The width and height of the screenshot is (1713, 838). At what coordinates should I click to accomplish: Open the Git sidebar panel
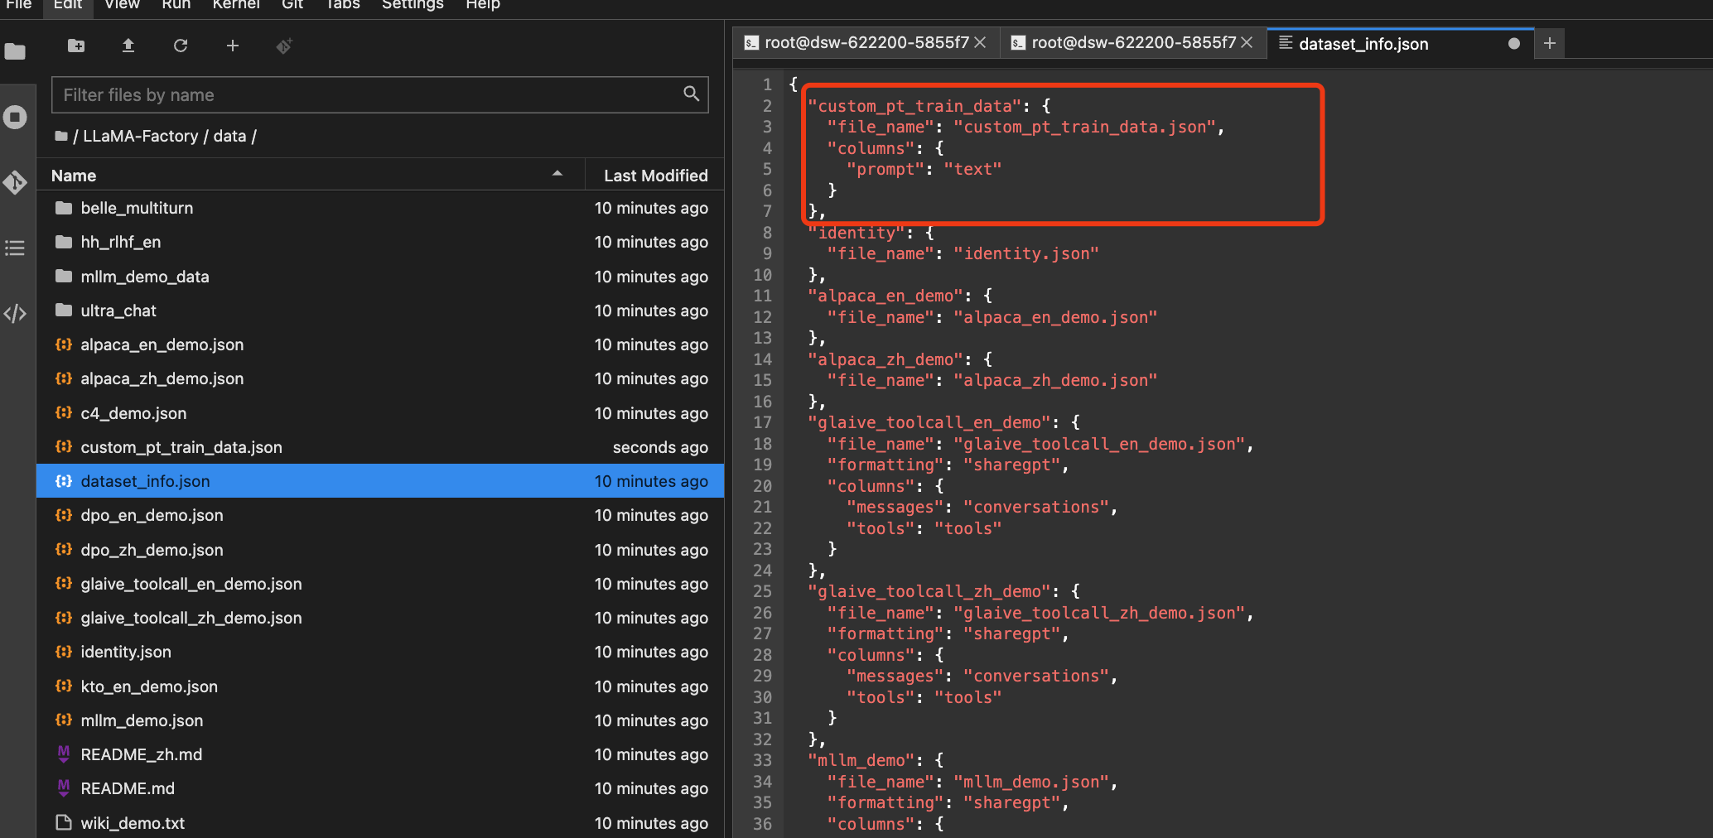pyautogui.click(x=15, y=182)
